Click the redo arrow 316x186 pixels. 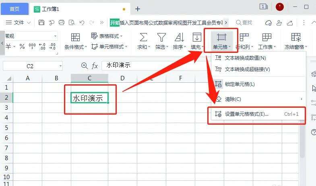pyautogui.click(x=92, y=23)
